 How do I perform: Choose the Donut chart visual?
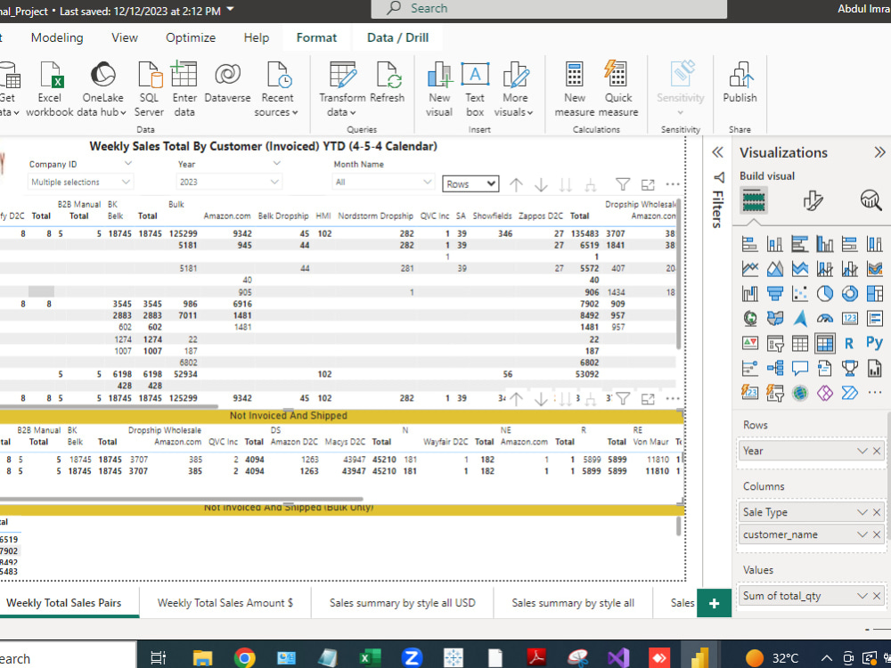point(849,293)
